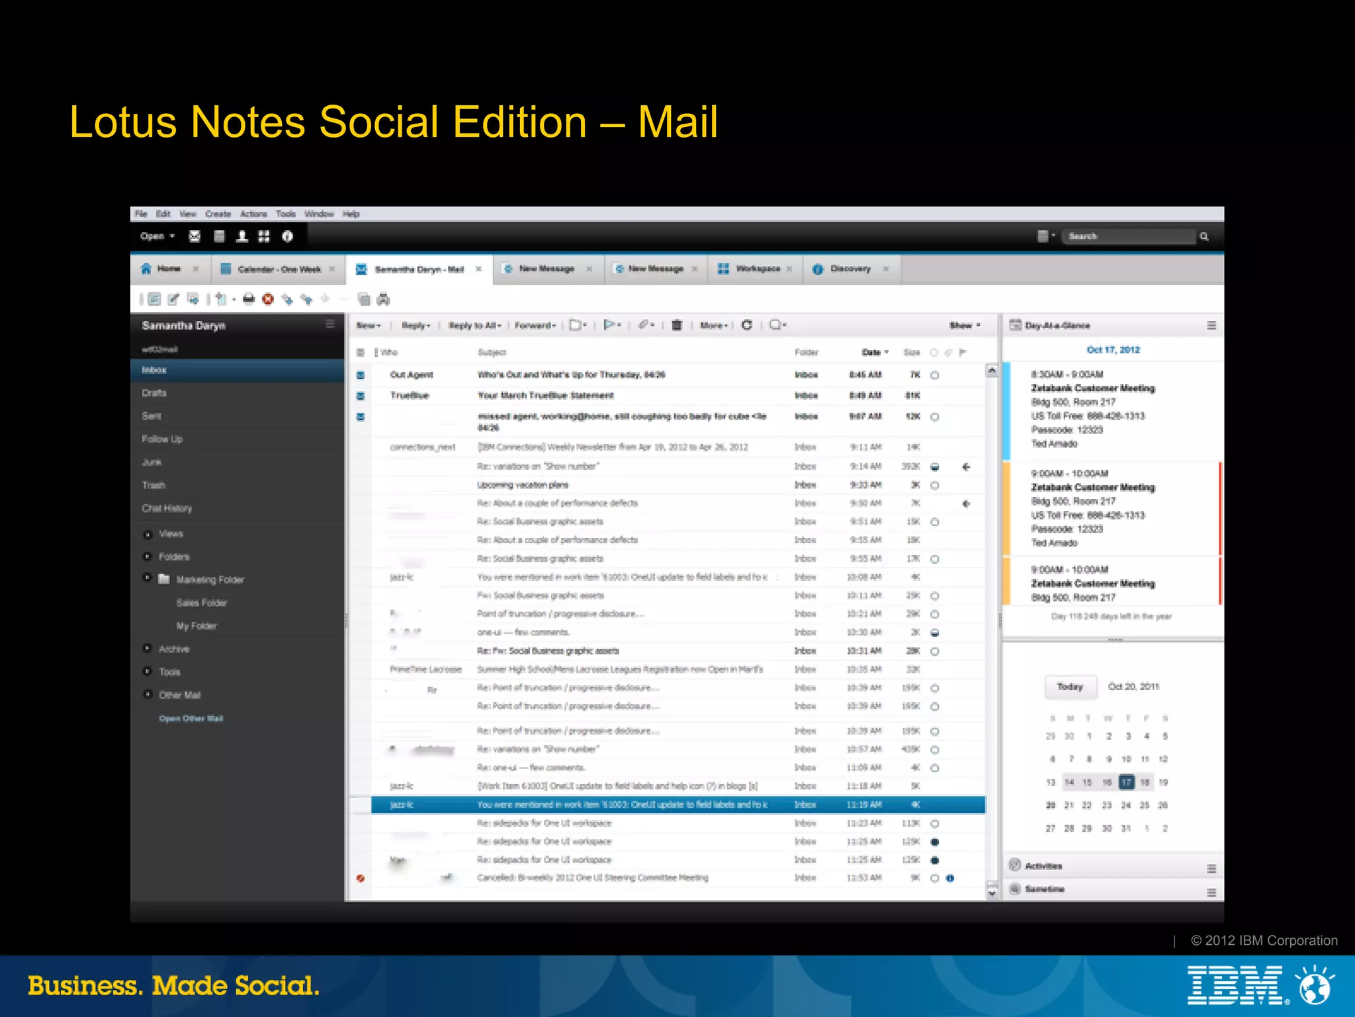Image resolution: width=1355 pixels, height=1017 pixels.
Task: Open the New dropdown in mail actions
Action: 369,325
